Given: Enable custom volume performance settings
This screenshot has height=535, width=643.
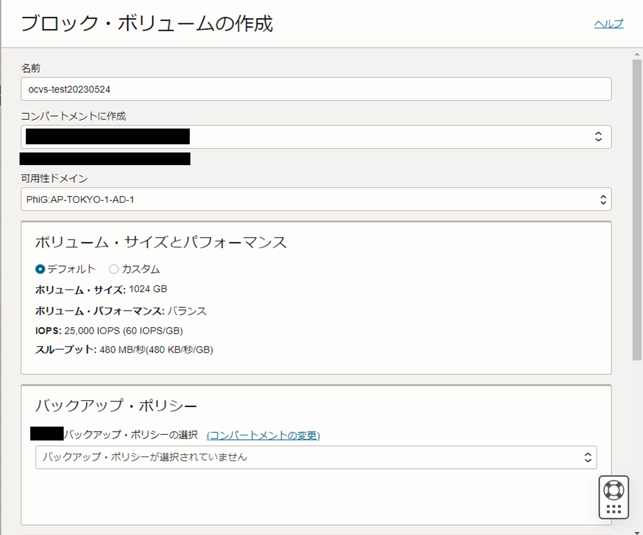Looking at the screenshot, I should pos(114,268).
